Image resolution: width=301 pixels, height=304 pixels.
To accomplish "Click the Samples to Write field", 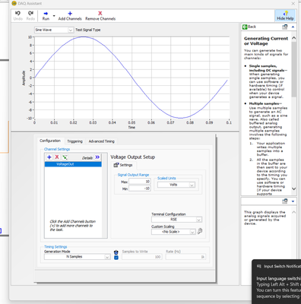I will point(142,257).
